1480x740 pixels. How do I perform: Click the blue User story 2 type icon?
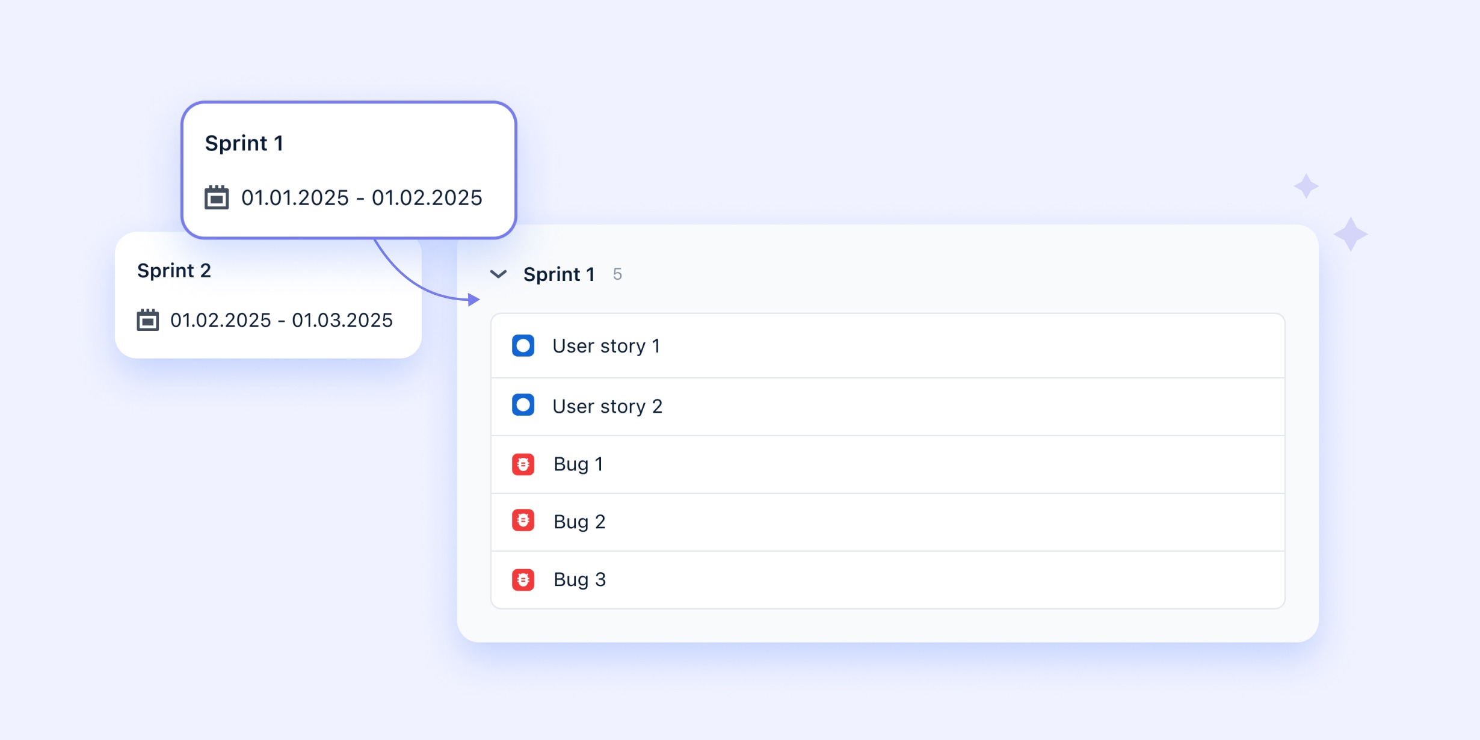tap(523, 405)
